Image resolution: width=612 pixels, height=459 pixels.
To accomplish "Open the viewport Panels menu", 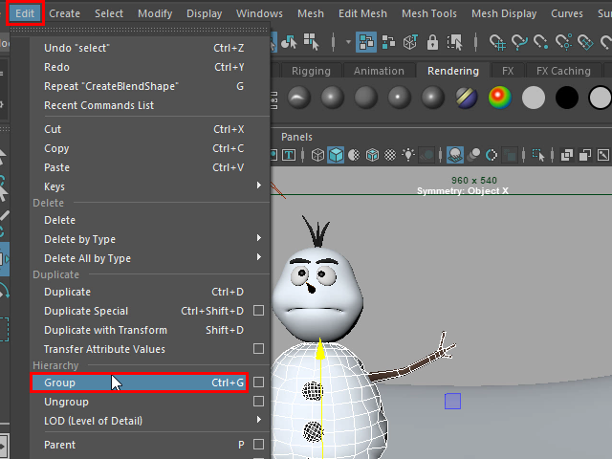I will click(296, 137).
